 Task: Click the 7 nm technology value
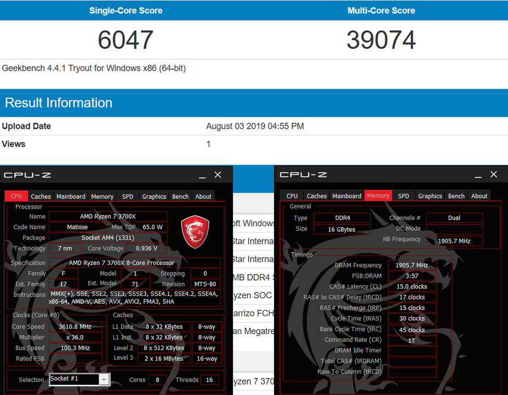click(x=65, y=249)
